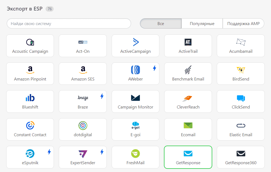Click the Campaign Monitor envelope icon
Screen dimensions: 271x172
tap(135, 98)
